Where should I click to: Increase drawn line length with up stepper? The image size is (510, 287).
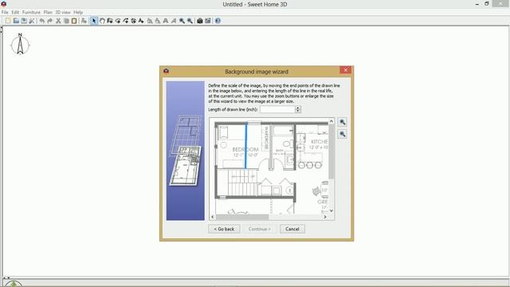click(297, 108)
